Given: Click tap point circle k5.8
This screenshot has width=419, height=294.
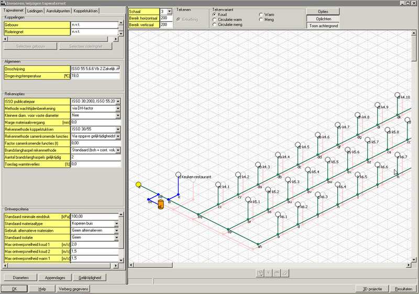Looking at the screenshot, I should tap(388, 130).
